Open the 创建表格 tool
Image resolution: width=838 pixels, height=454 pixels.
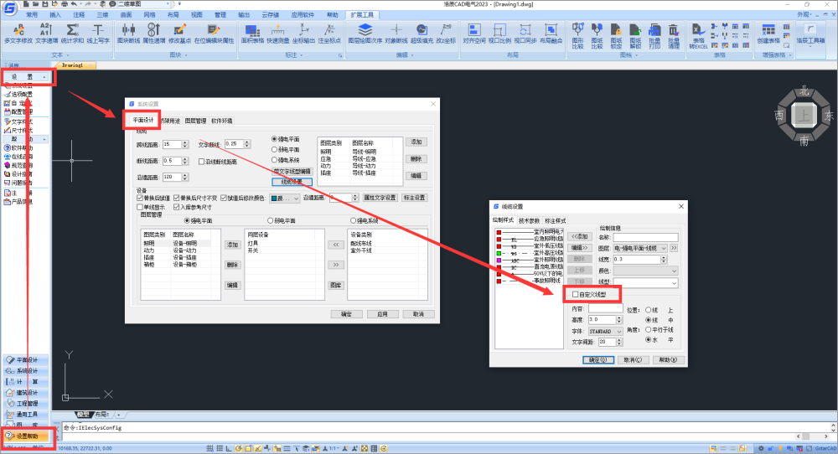pyautogui.click(x=768, y=34)
